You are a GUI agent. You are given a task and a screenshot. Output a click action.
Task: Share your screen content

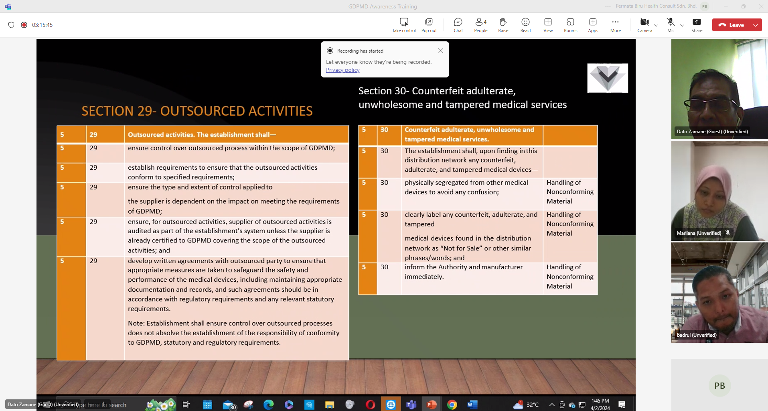point(697,25)
